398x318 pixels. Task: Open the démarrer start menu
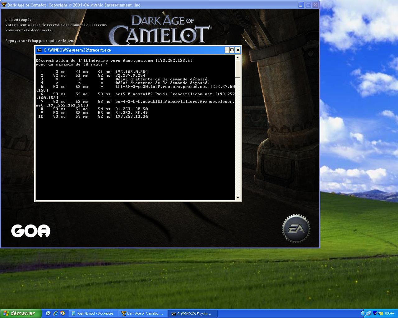click(21, 313)
